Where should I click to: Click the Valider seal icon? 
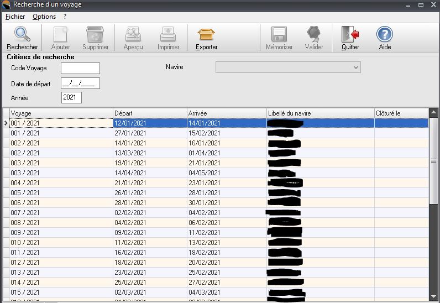pyautogui.click(x=314, y=35)
